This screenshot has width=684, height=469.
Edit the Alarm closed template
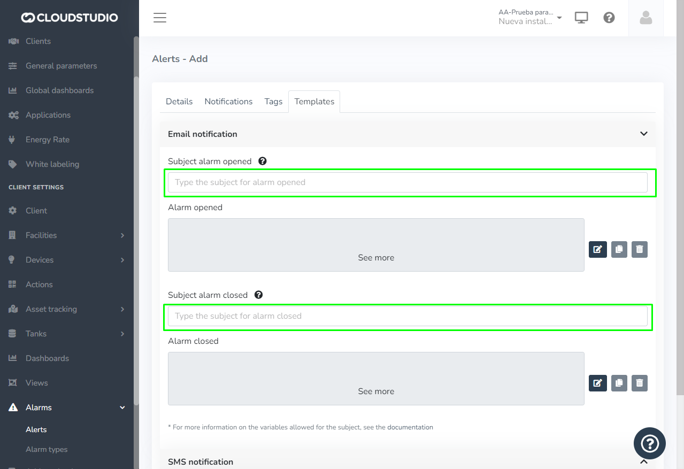[597, 383]
